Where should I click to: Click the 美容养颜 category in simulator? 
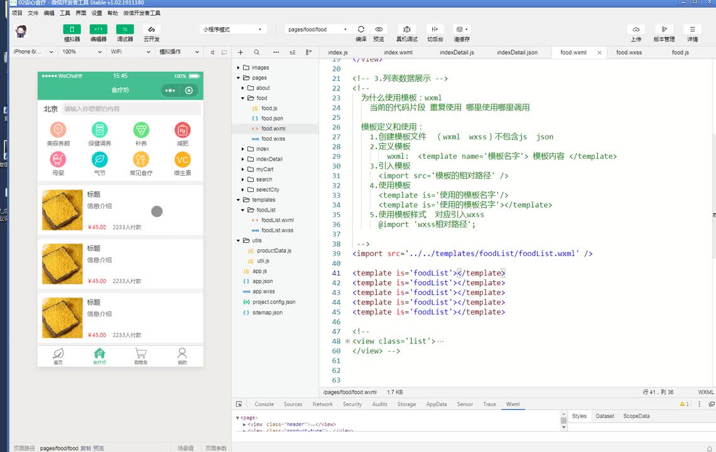[x=58, y=134]
